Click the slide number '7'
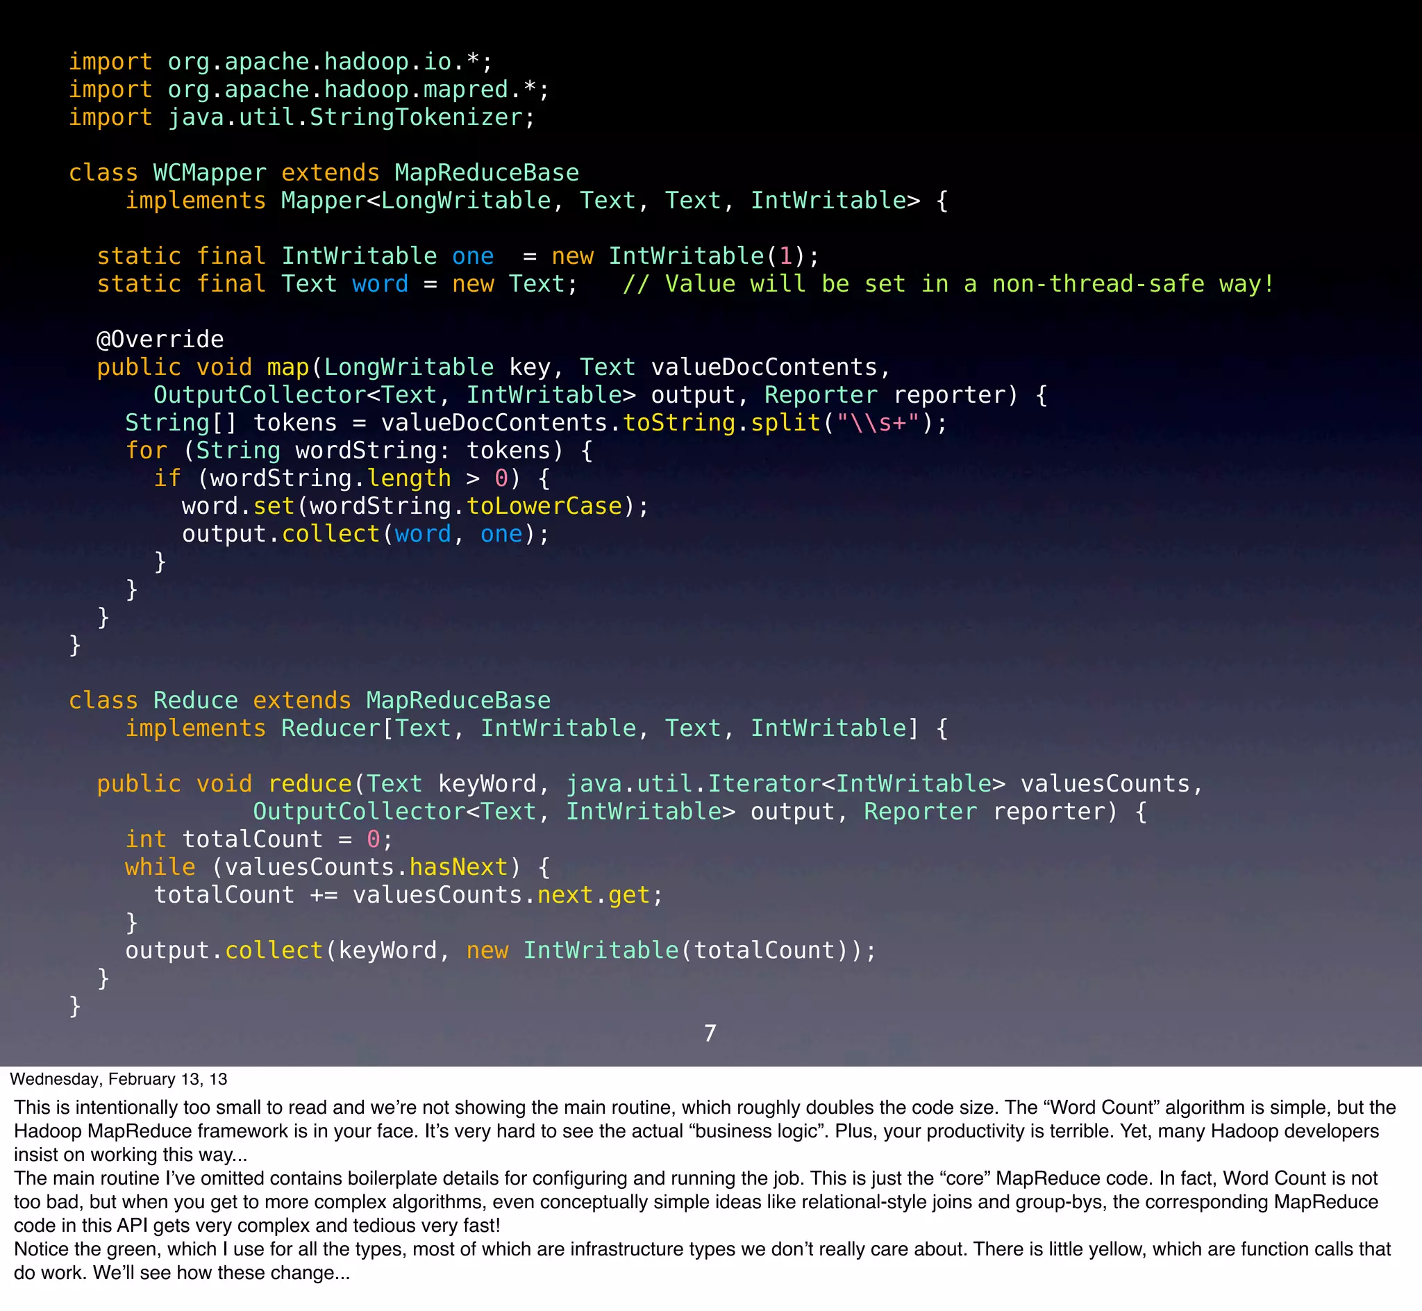Viewport: 1422px width, 1311px height. click(710, 1033)
